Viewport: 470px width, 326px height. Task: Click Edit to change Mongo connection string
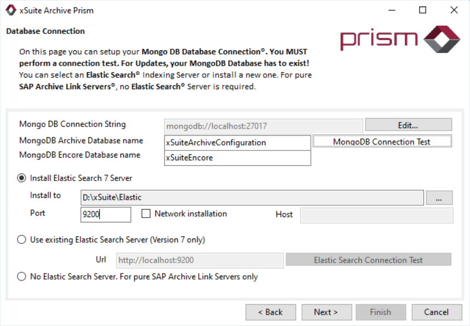(x=408, y=125)
